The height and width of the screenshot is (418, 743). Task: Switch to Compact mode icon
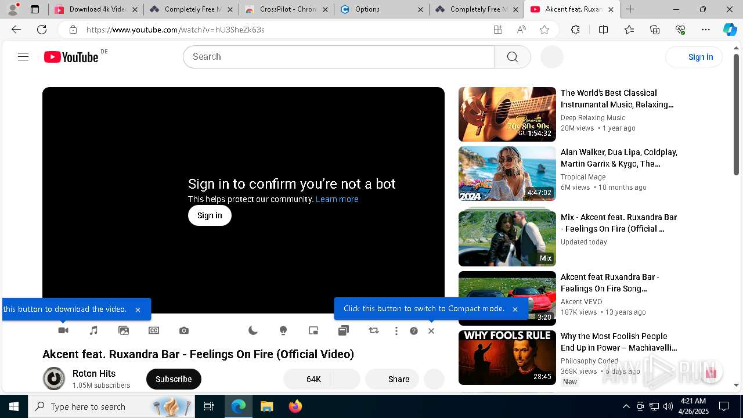point(344,330)
